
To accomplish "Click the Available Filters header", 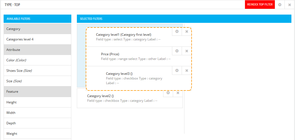I will 37,19.
